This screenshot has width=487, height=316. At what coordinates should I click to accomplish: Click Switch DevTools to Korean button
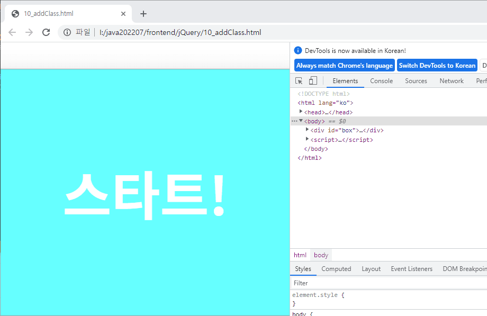coord(437,66)
